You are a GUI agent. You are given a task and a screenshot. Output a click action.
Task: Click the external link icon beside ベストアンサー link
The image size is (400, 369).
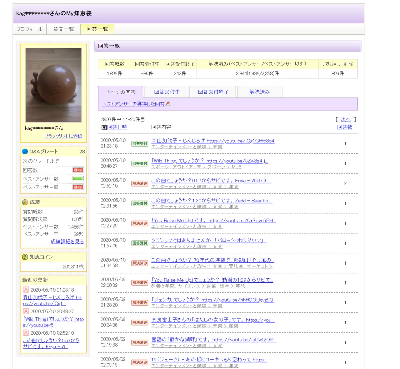click(168, 104)
